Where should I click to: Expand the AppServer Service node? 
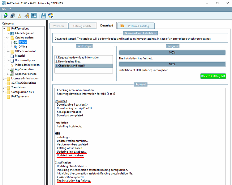click(7, 74)
